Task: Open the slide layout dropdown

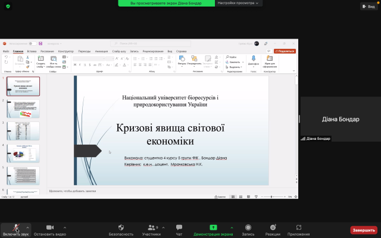Action: coord(65,57)
